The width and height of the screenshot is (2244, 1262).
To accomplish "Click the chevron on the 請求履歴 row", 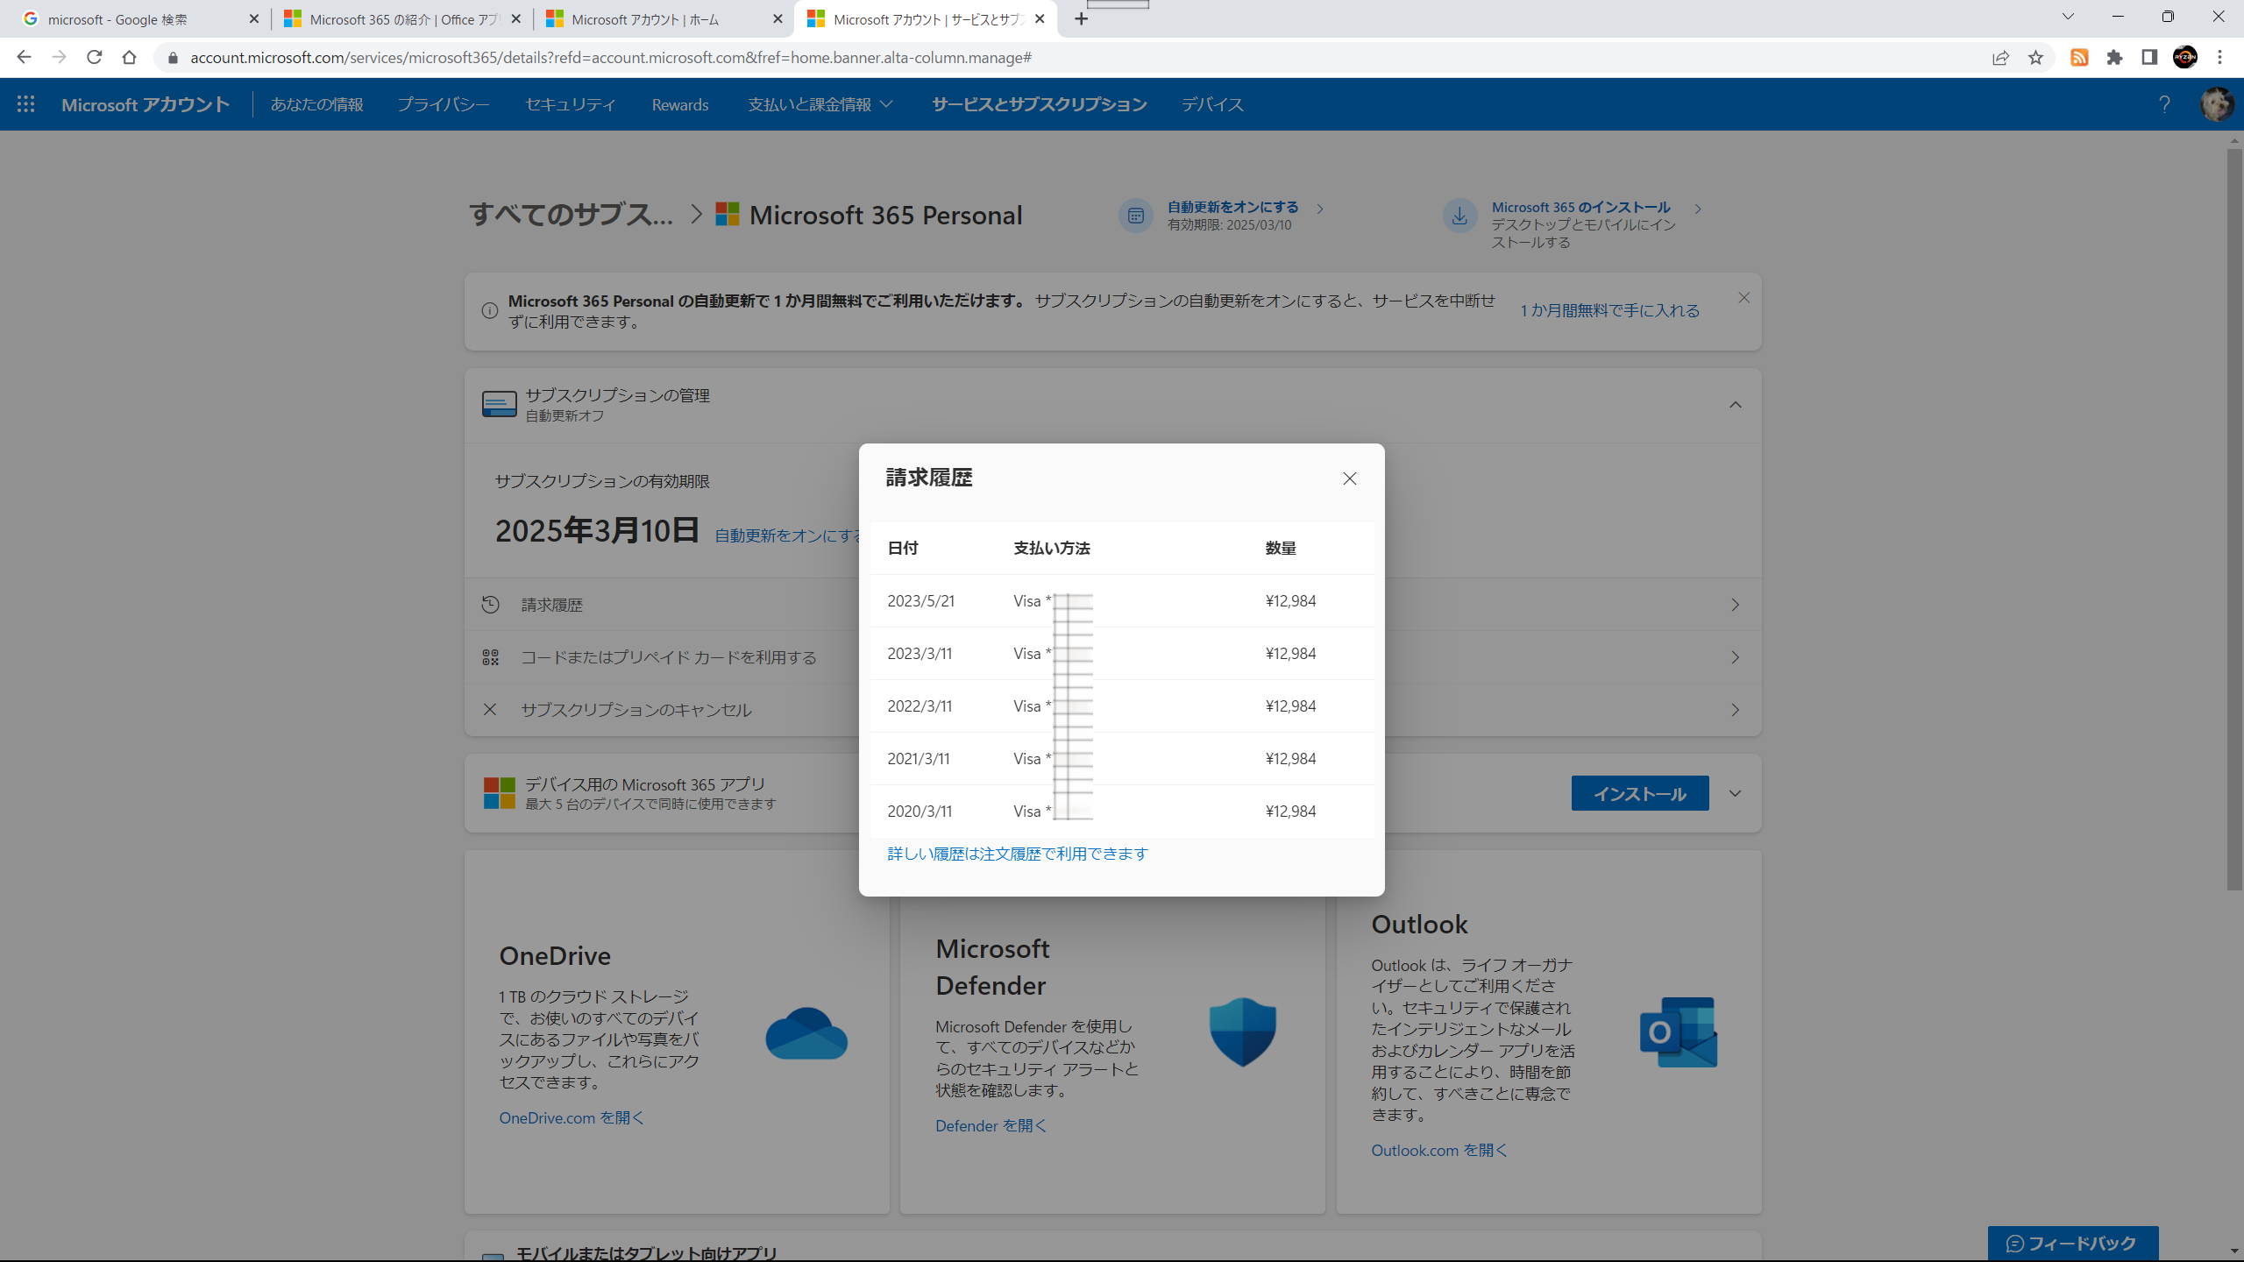I will [x=1735, y=605].
